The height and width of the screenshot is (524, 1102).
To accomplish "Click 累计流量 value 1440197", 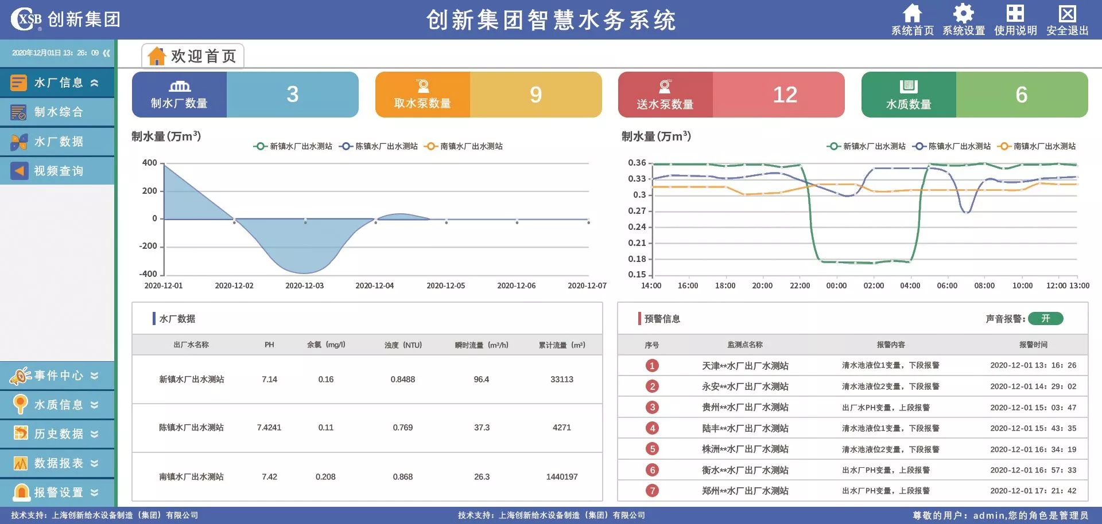I will pos(562,477).
